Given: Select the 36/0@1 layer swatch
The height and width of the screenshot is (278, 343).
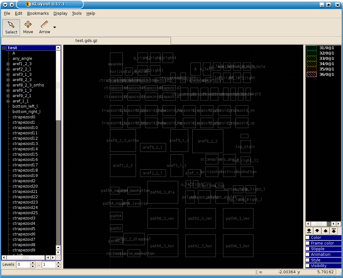Looking at the screenshot, I should (x=311, y=75).
